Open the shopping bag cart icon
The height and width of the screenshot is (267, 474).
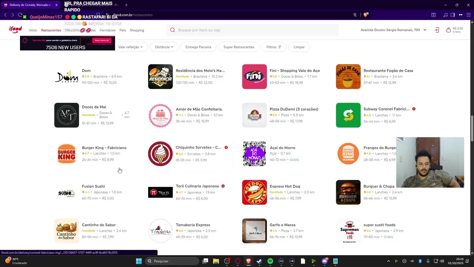(448, 30)
